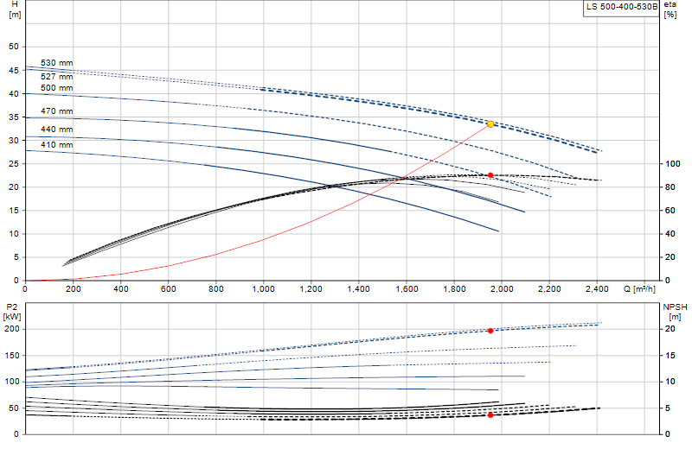Select the 500 mm impeller curve label

(x=56, y=88)
